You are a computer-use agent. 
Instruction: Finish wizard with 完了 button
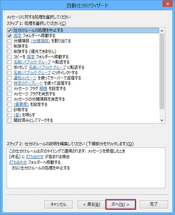coord(154,204)
